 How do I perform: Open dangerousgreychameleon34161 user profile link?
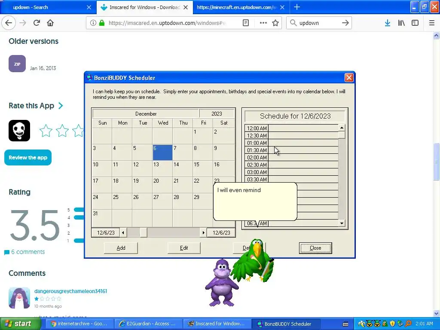70,291
